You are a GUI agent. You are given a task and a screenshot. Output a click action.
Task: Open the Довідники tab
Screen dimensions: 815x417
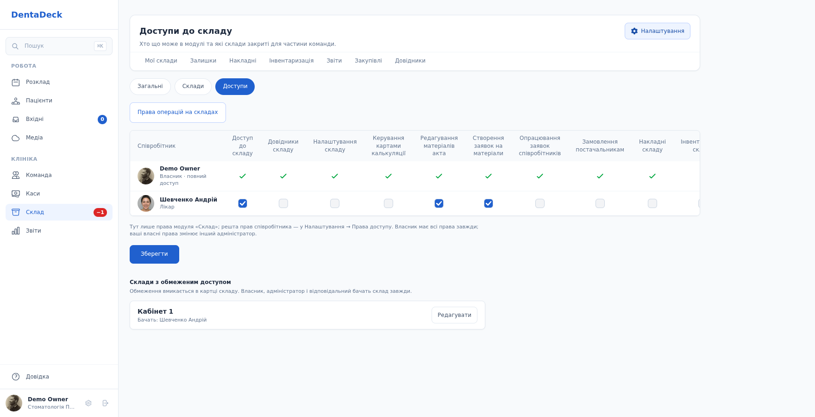pos(410,61)
